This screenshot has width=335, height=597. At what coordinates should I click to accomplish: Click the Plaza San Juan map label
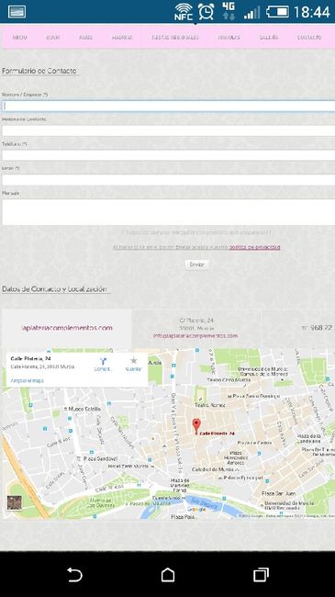click(279, 493)
